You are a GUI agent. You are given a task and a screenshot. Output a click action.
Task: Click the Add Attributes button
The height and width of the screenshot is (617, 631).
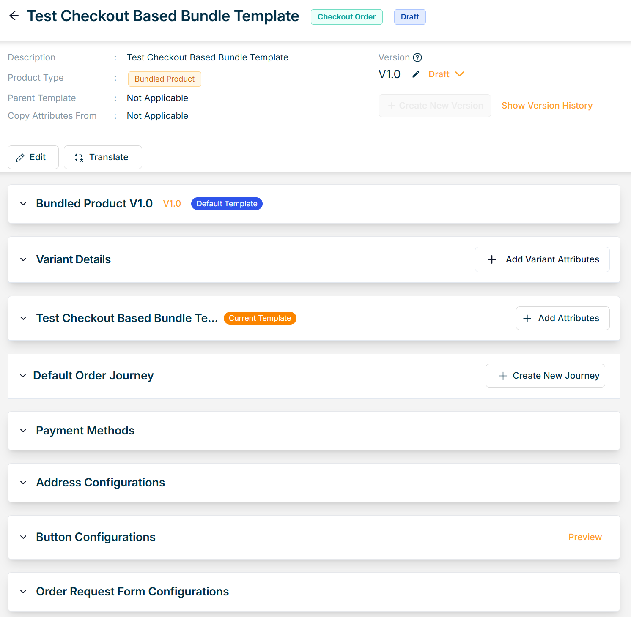[562, 318]
